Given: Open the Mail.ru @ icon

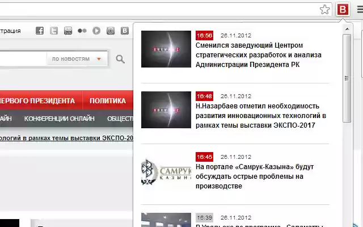Looking at the screenshot, I should (x=111, y=31).
